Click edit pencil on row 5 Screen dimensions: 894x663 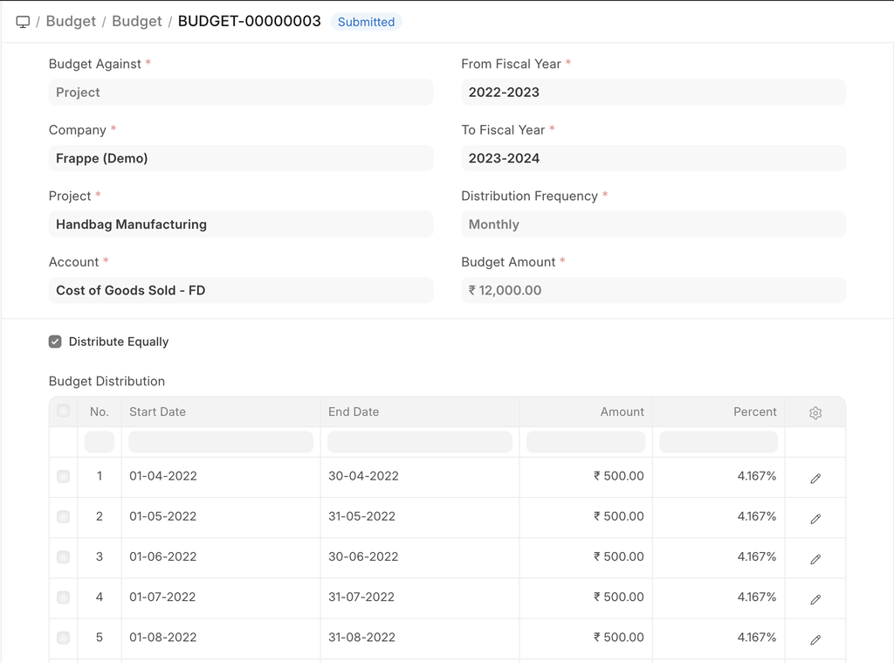point(815,639)
